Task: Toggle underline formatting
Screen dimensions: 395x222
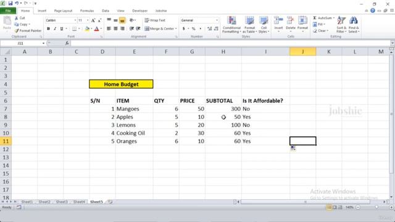Action: point(62,29)
